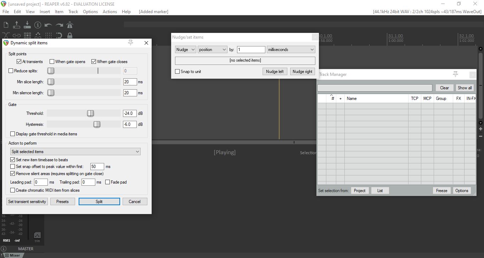Open the File menu
Image resolution: width=484 pixels, height=258 pixels.
click(6, 11)
